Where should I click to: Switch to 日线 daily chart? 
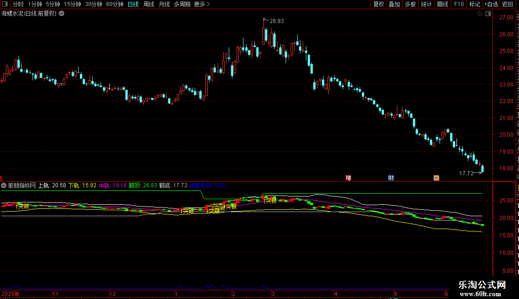pyautogui.click(x=133, y=4)
